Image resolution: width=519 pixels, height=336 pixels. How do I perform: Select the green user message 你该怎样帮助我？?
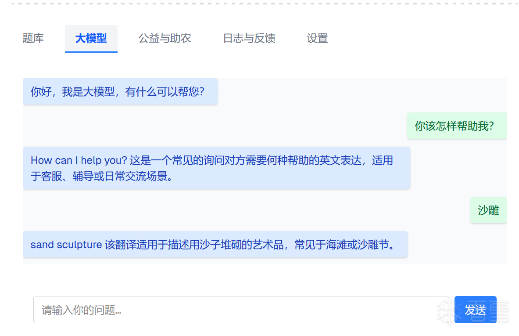456,126
